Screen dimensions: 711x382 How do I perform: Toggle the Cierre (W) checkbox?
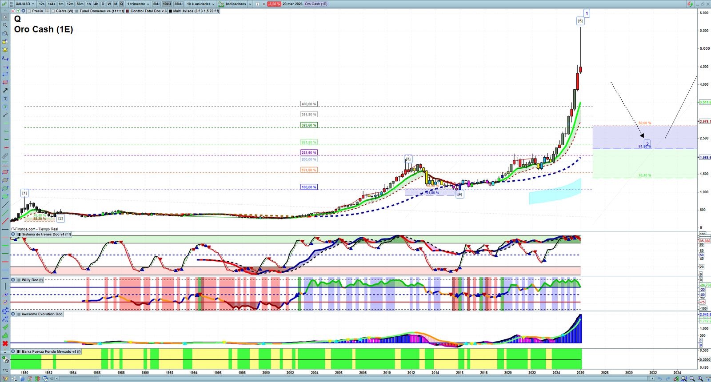coord(53,11)
